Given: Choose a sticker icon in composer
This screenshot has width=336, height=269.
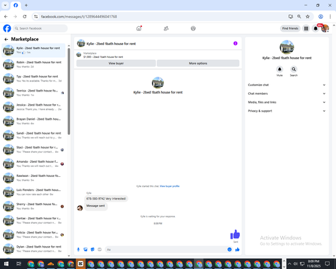Looking at the screenshot, I should tap(93, 249).
